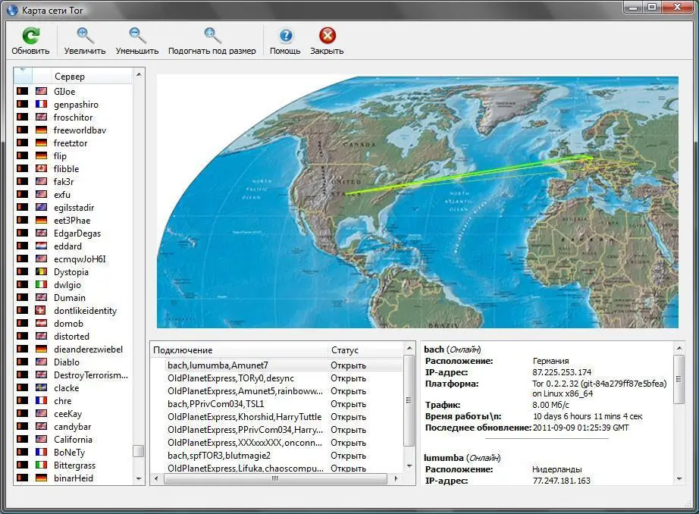Select server BoNeTy in the list
This screenshot has width=699, height=514.
click(x=69, y=453)
